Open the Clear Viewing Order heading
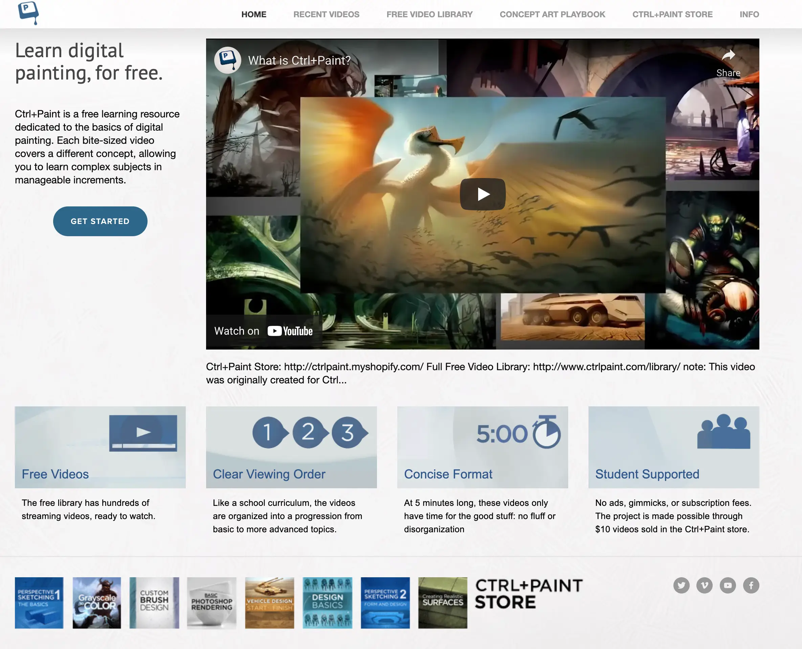802x649 pixels. point(269,474)
